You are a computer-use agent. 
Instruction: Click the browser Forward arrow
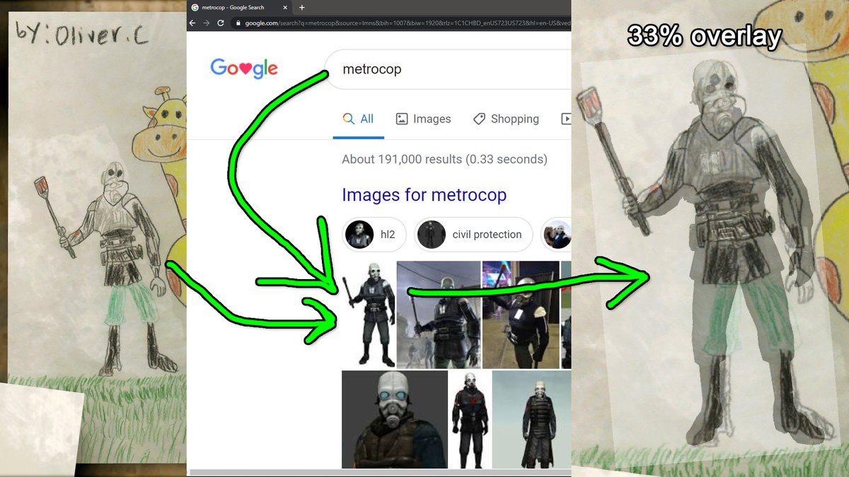tap(207, 23)
